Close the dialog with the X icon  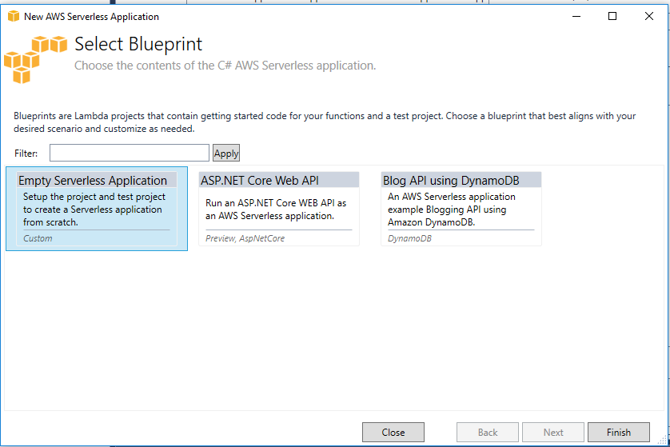(x=649, y=16)
